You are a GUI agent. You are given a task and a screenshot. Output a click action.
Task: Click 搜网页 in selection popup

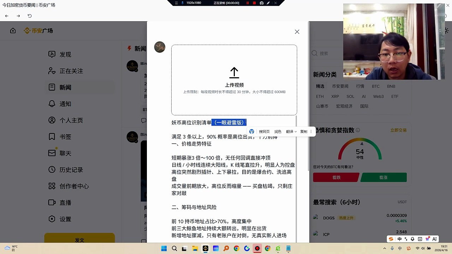coord(264,132)
